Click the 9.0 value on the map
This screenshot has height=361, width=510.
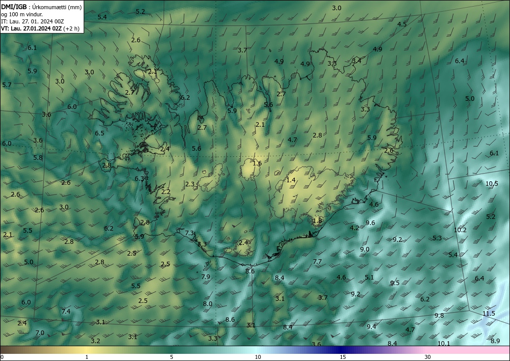point(365,249)
